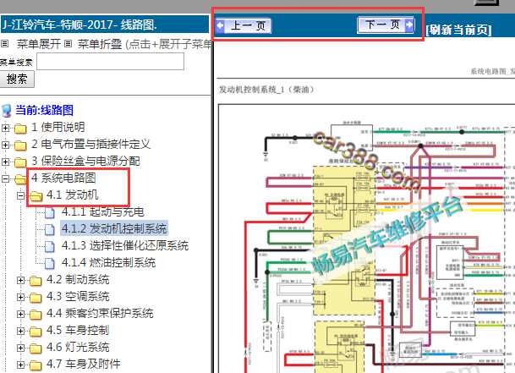Click page icon of 4.1.2 发动机控制系统
Image resolution: width=515 pixels, height=373 pixels.
click(x=50, y=229)
